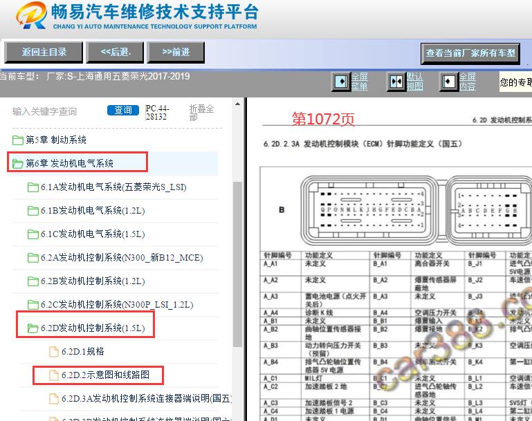The height and width of the screenshot is (421, 532).
Task: Click page icon beside 6.2D.2示意图和线路图
Action: [x=53, y=375]
